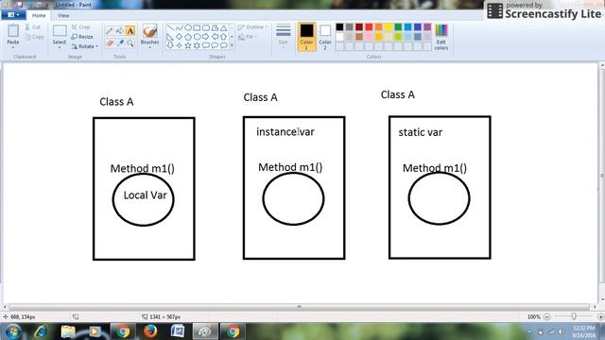Viewport: 605px width, 340px height.
Task: Choose the Triangle shape
Action: click(223, 27)
